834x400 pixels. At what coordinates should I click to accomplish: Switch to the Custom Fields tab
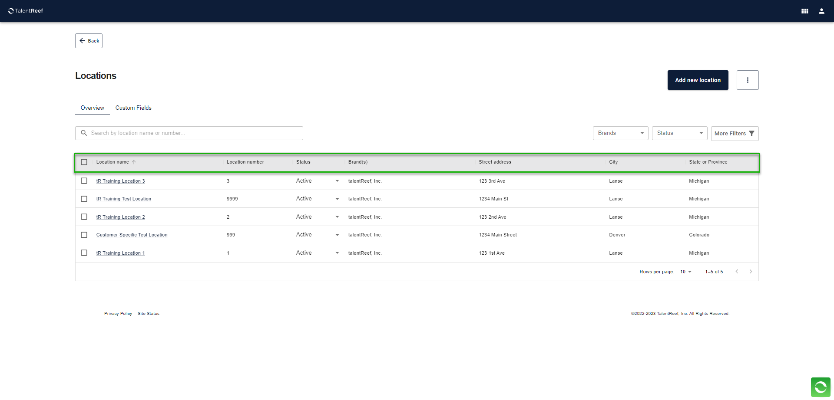pyautogui.click(x=133, y=108)
